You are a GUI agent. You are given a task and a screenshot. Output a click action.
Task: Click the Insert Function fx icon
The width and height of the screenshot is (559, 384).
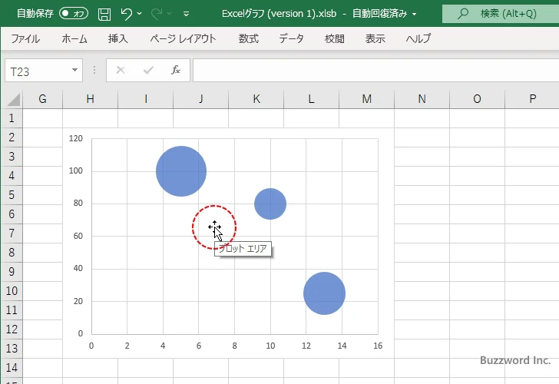pyautogui.click(x=176, y=70)
